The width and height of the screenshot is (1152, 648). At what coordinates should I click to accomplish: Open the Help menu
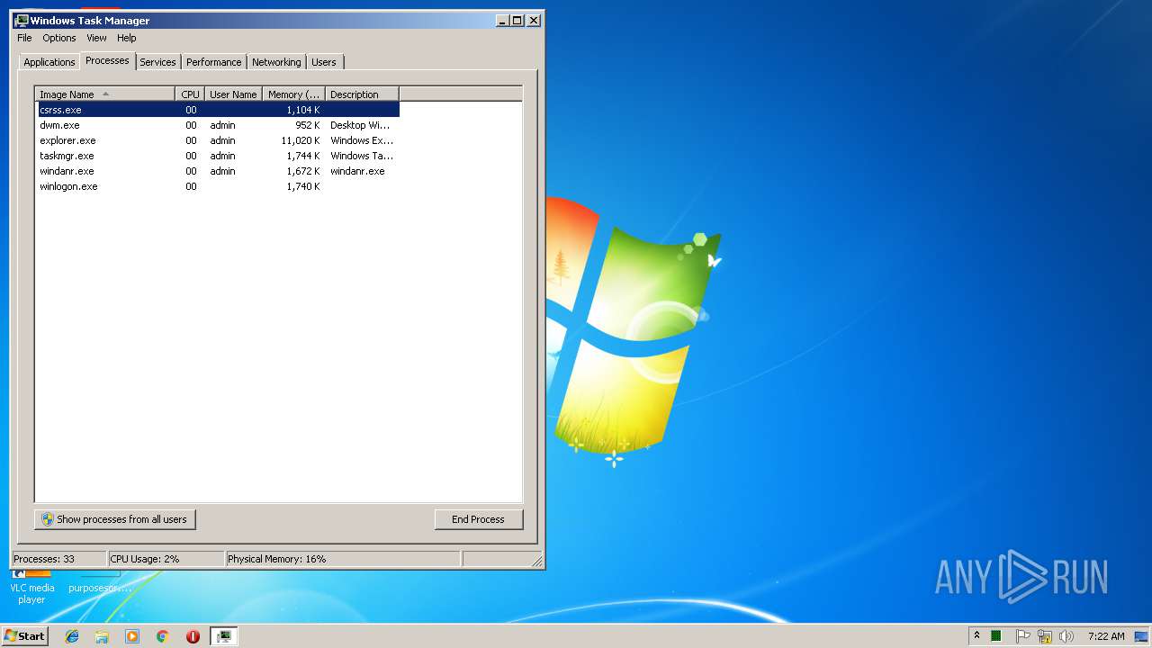coord(127,38)
